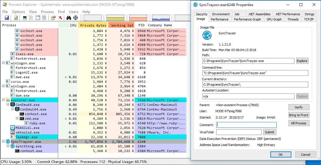Collapse the syncthing.exe tree node
Viewport: 321px width, 165px height.
pos(8,146)
